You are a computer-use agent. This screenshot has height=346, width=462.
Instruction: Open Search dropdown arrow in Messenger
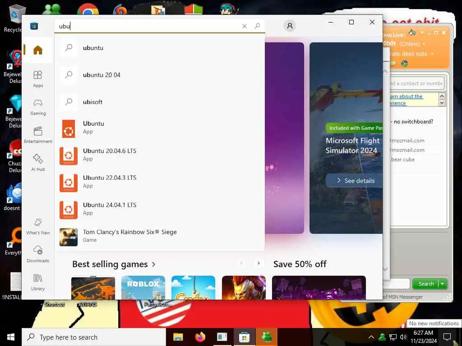[443, 284]
